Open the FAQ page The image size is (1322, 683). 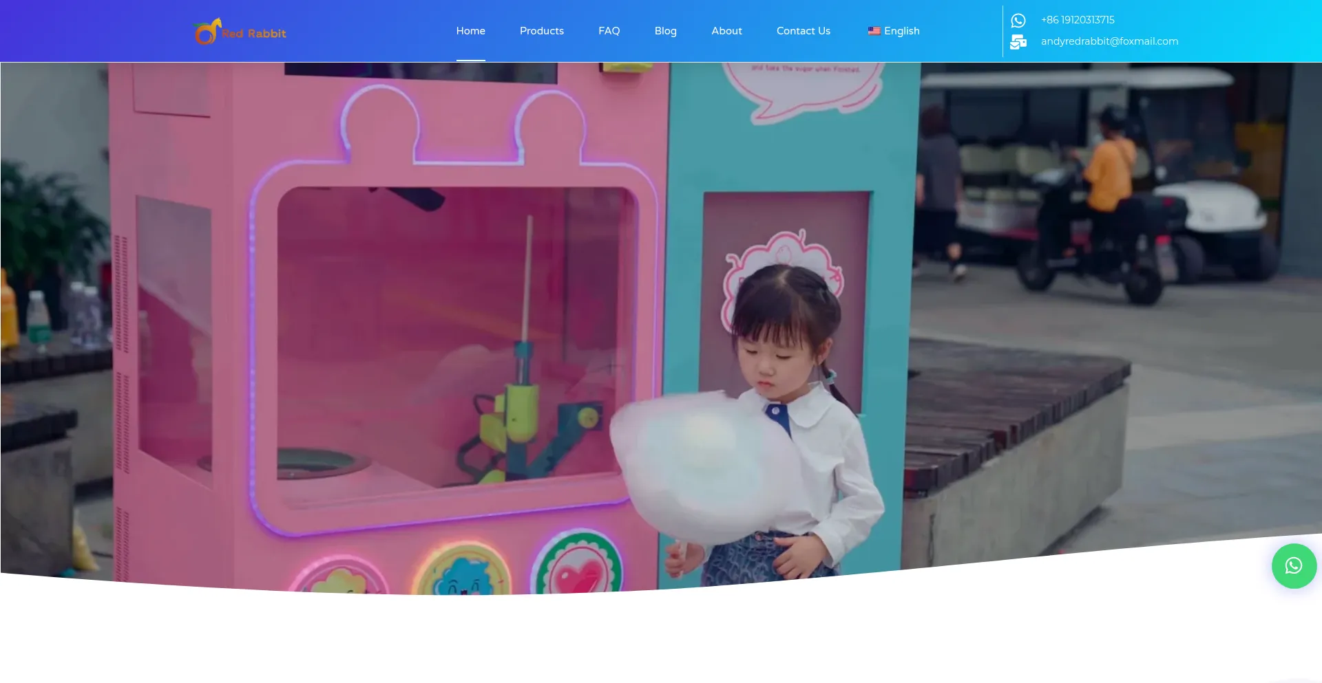point(609,31)
